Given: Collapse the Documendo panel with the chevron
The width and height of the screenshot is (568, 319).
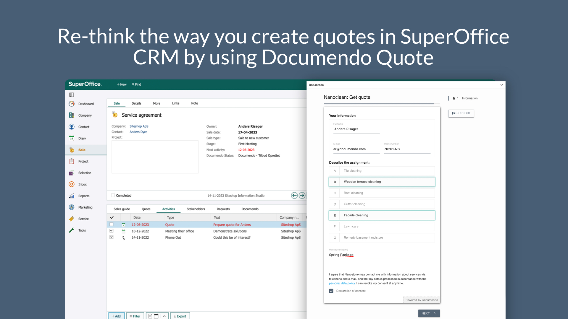Looking at the screenshot, I should [501, 85].
